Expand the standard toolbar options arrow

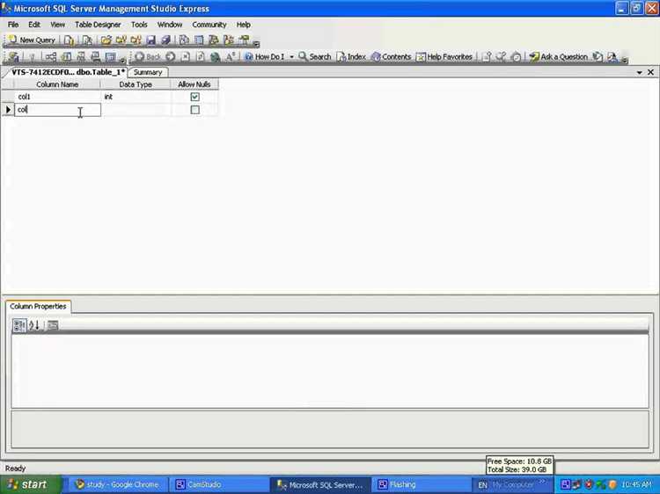point(256,44)
